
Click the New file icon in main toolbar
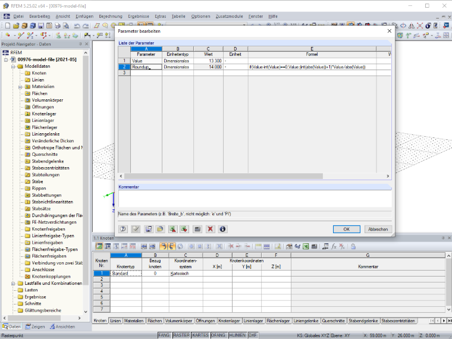point(8,26)
